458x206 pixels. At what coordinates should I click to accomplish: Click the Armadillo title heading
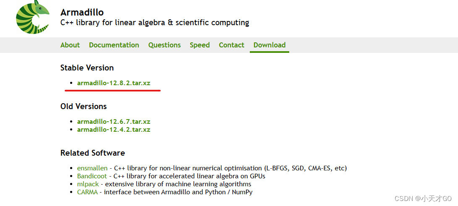coord(82,12)
